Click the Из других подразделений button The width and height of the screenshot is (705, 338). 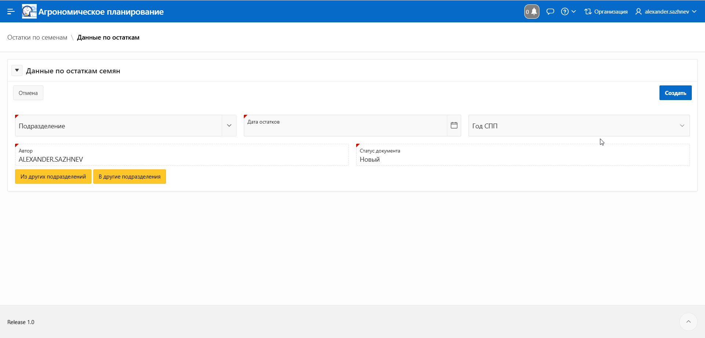[53, 177]
